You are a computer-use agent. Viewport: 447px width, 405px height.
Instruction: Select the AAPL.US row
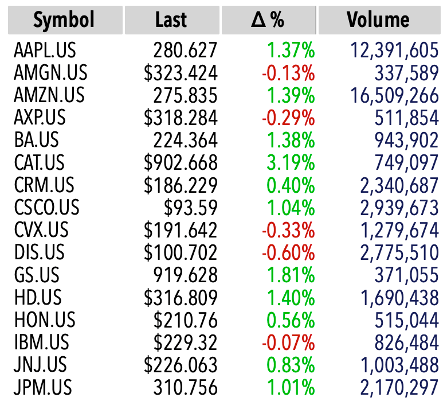tap(226, 50)
